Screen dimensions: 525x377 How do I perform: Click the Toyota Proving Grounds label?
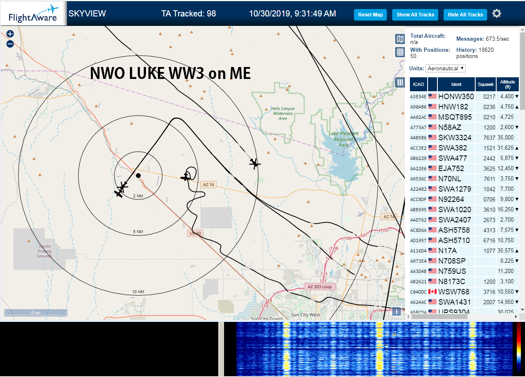point(44,251)
